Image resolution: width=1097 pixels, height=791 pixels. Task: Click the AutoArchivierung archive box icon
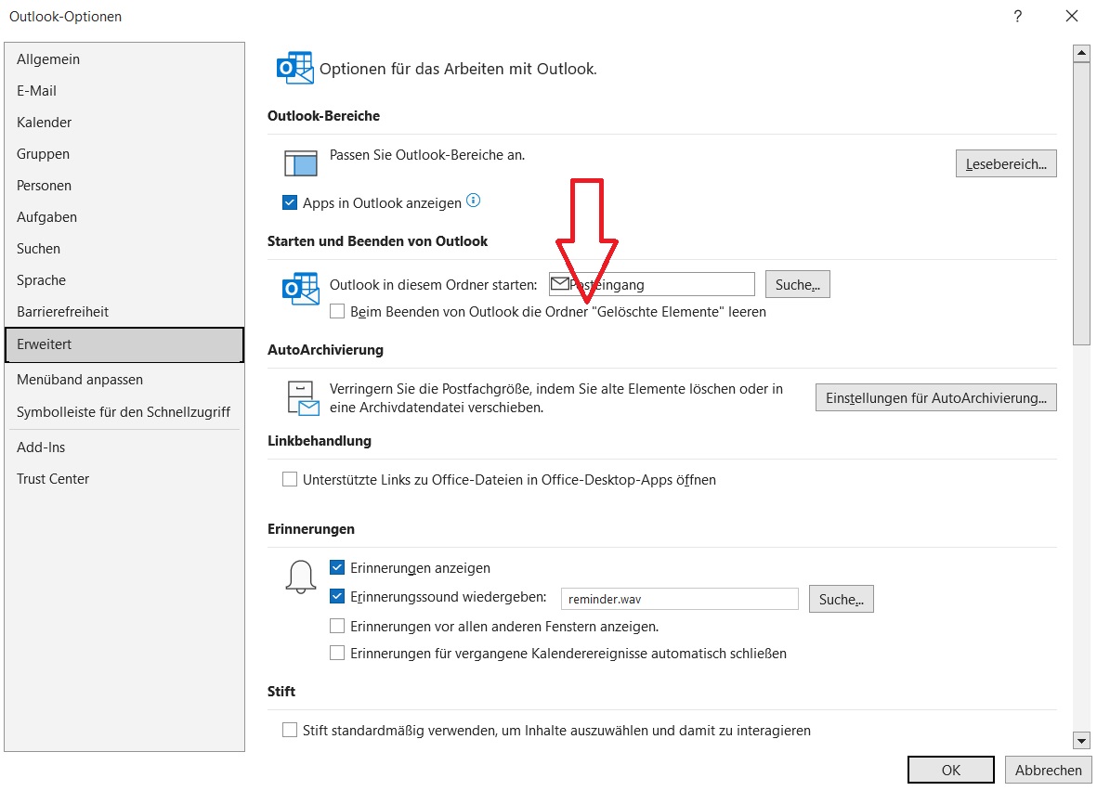[303, 398]
